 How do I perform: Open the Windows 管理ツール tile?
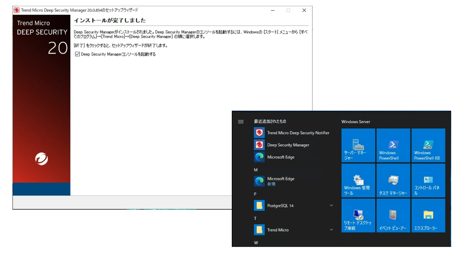point(358,180)
